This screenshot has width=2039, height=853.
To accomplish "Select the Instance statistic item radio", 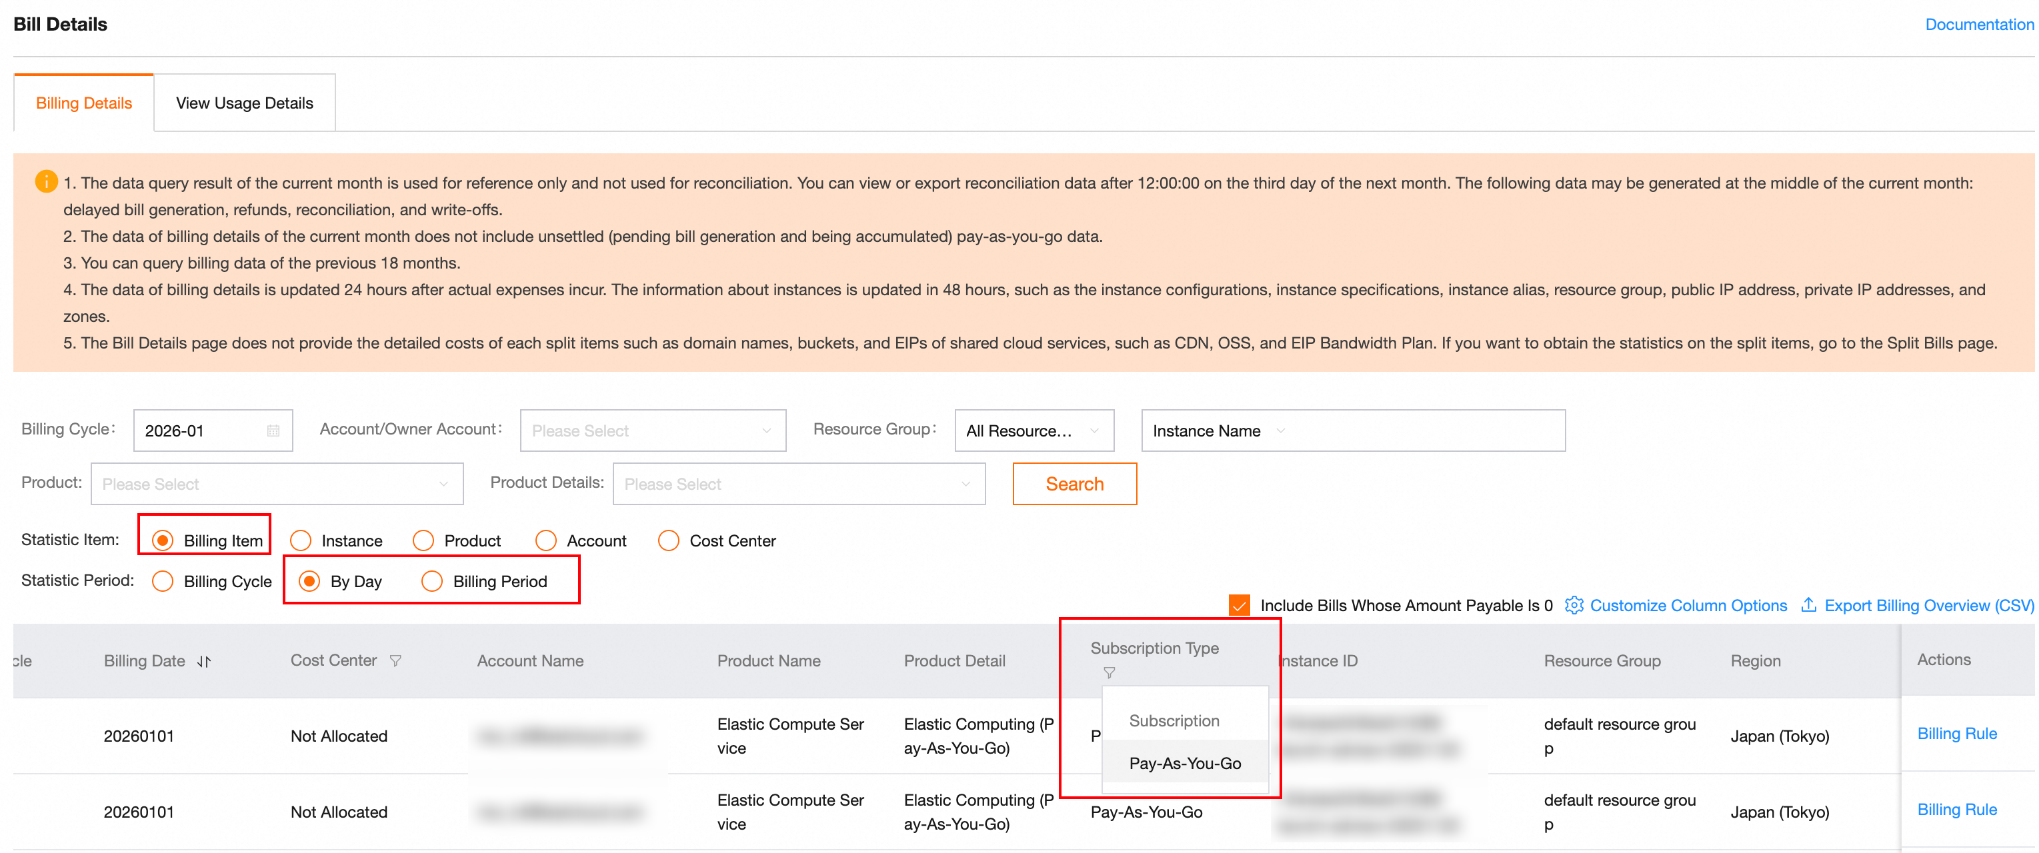I will coord(301,540).
